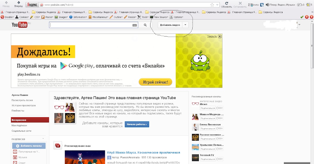Expand the arrow next to Добавить видео
This screenshot has height=164, width=314.
pos(185,25)
